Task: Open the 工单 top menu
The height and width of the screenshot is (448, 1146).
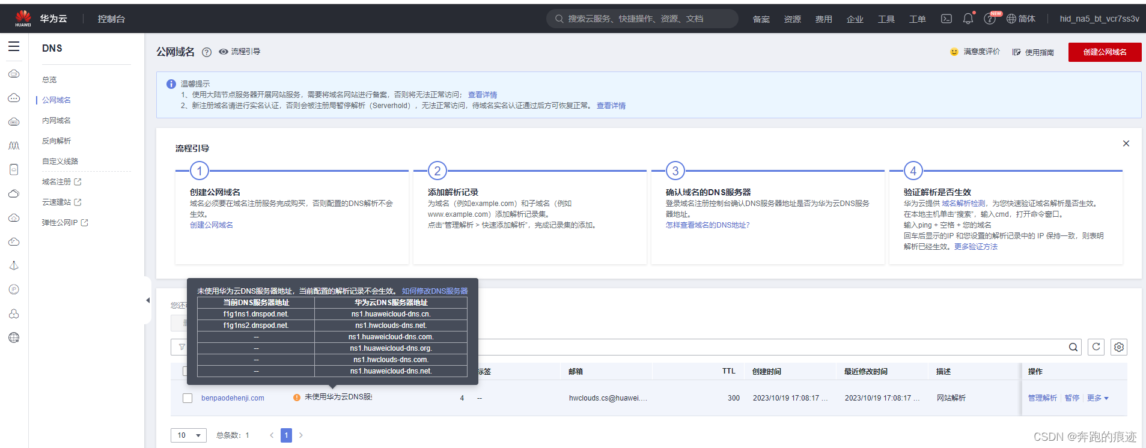Action: 918,19
